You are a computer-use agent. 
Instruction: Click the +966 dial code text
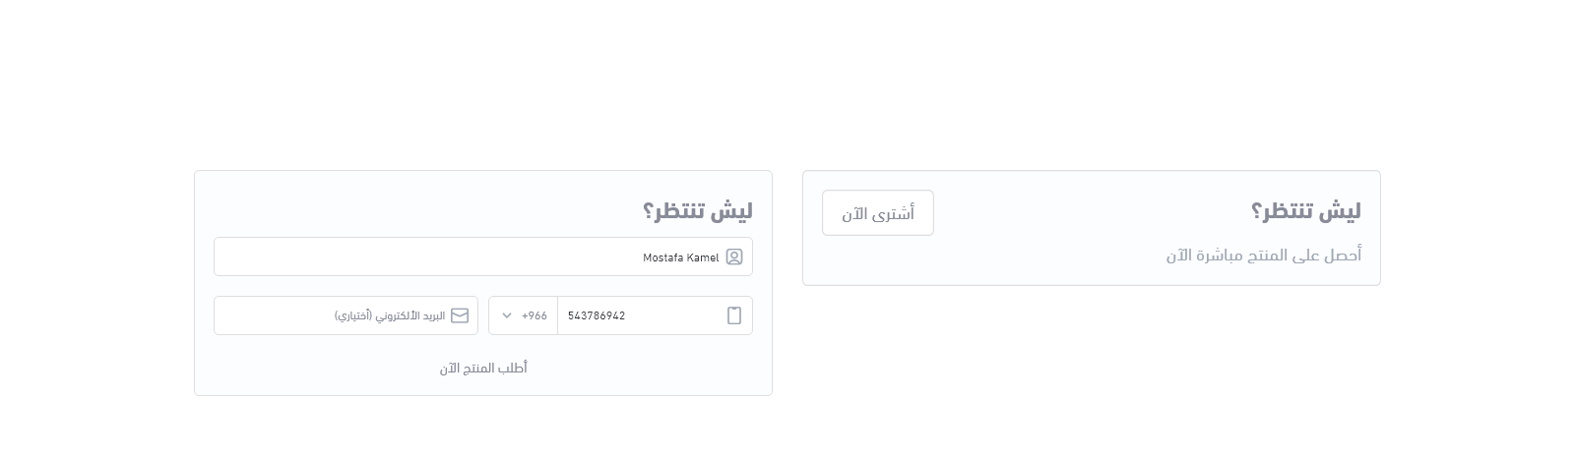tap(535, 315)
